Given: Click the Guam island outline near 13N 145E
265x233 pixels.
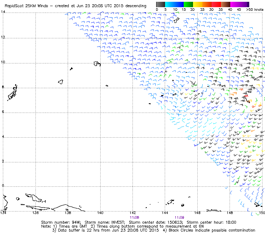Looking at the screenshot, I should pyautogui.click(x=177, y=20).
